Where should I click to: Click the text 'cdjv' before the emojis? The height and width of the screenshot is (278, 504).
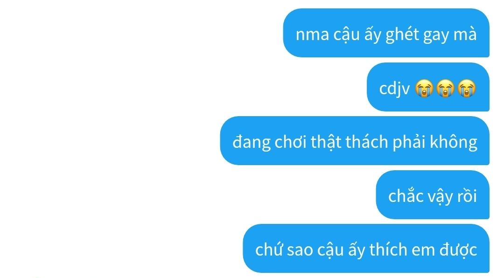(x=394, y=89)
